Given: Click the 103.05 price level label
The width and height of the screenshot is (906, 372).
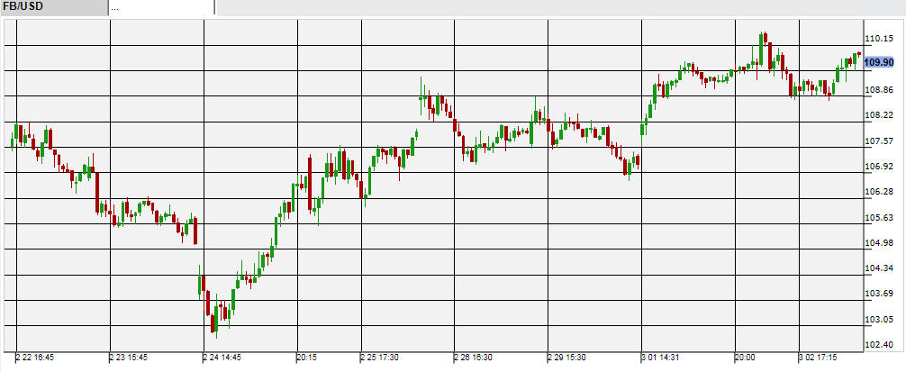Looking at the screenshot, I should [x=878, y=320].
